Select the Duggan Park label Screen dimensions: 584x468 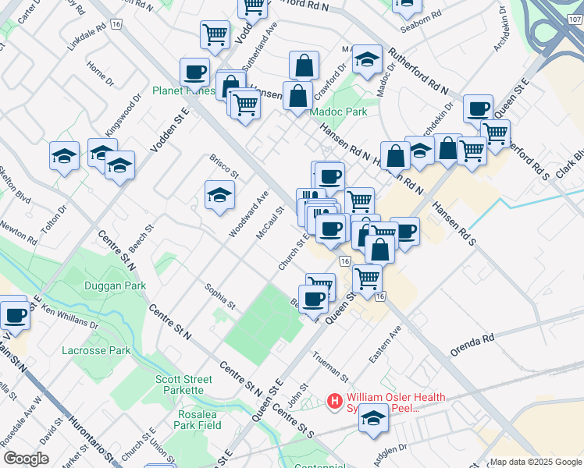115,286
